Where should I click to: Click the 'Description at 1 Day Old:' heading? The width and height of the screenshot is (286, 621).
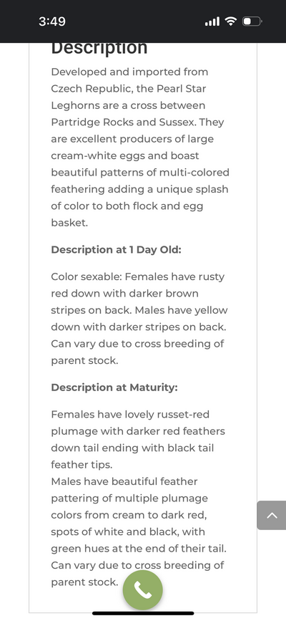click(116, 250)
